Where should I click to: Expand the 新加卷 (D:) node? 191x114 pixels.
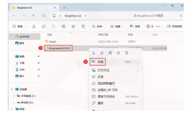click(13, 102)
